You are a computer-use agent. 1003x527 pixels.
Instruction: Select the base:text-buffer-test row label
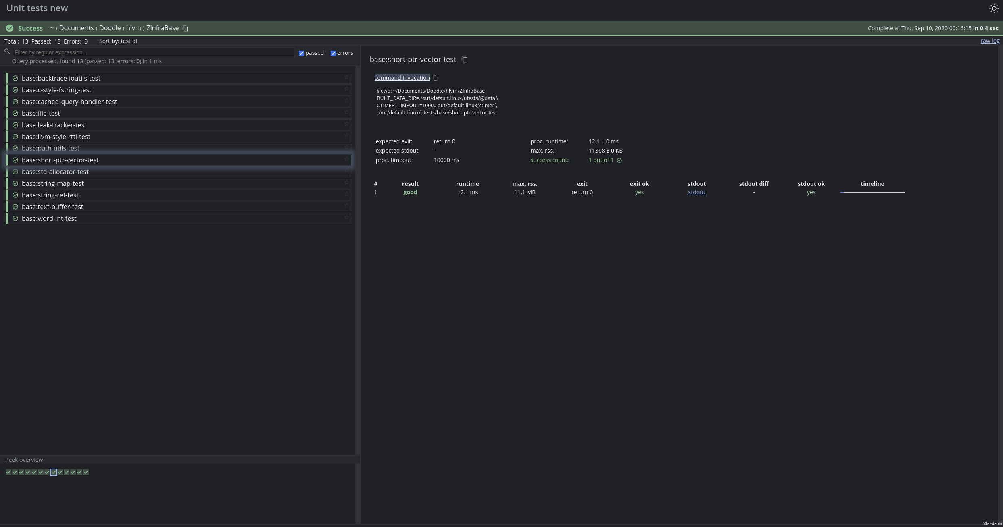pyautogui.click(x=52, y=207)
